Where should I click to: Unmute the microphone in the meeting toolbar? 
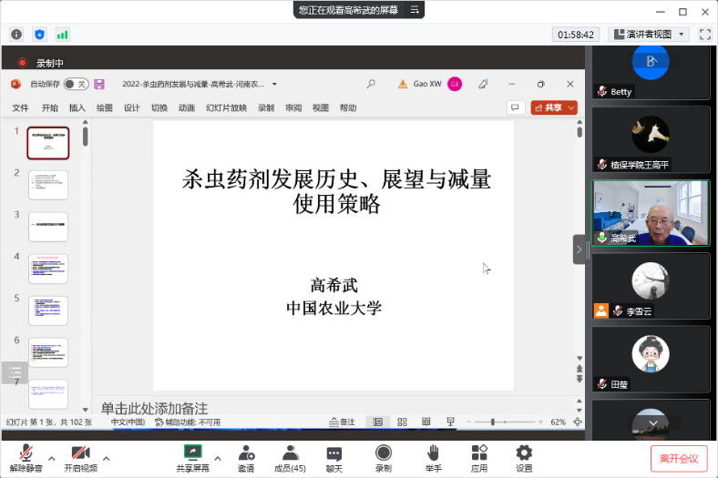[x=26, y=453]
